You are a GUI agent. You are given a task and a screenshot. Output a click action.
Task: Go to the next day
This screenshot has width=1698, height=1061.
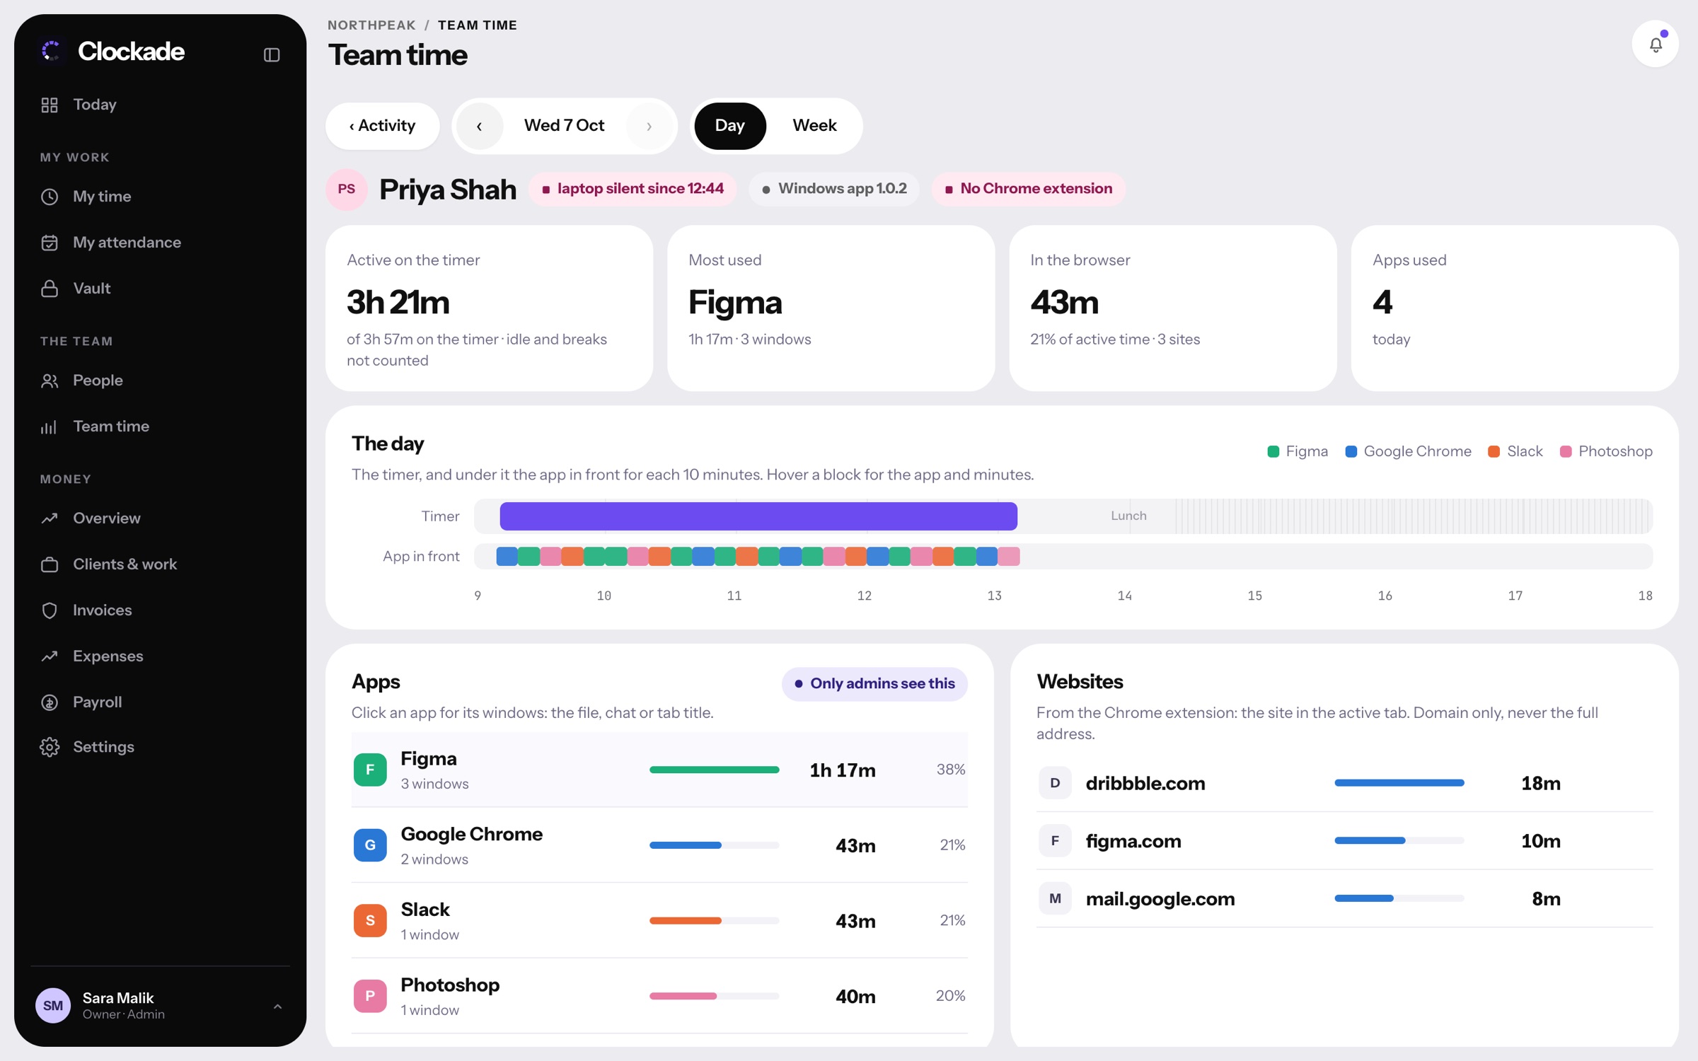(649, 126)
